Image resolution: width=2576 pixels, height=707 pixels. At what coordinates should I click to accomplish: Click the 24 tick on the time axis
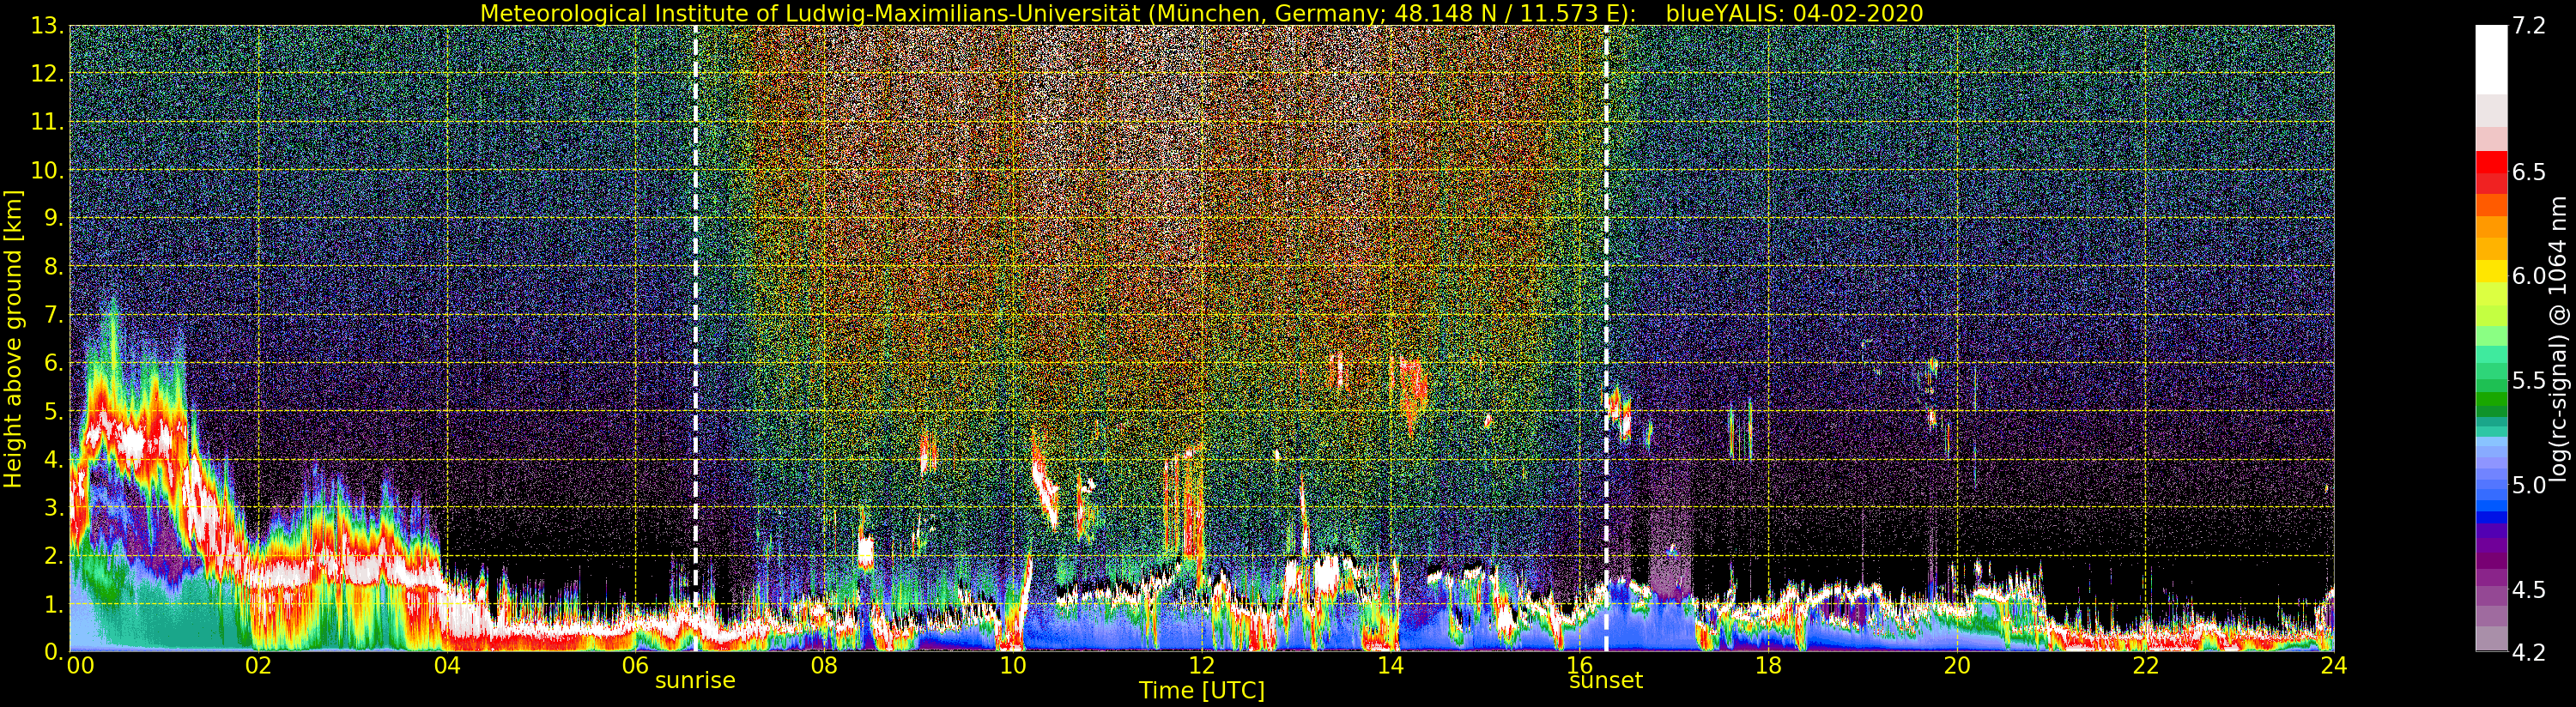[2334, 665]
